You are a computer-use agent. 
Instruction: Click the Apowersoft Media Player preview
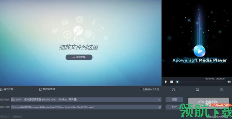197,39
